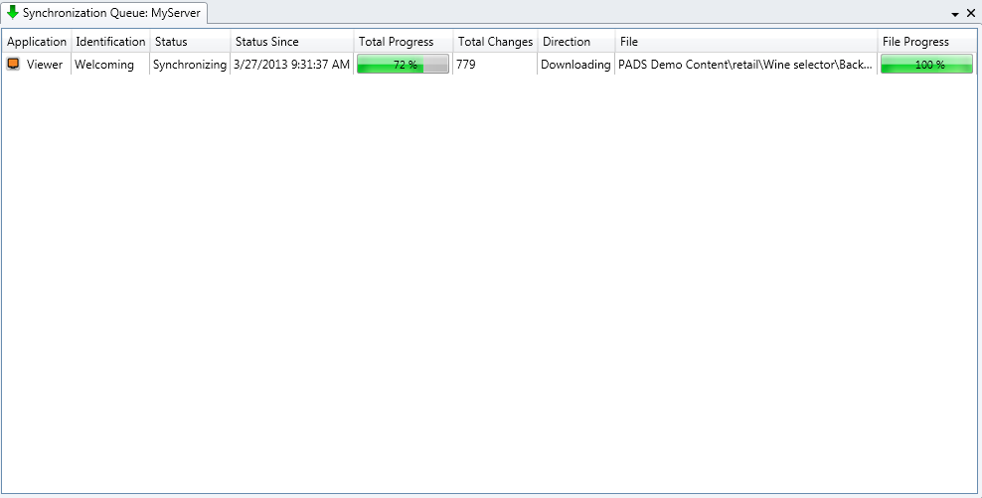982x498 pixels.
Task: Click the Viewer application icon in the row
Action: 13,64
